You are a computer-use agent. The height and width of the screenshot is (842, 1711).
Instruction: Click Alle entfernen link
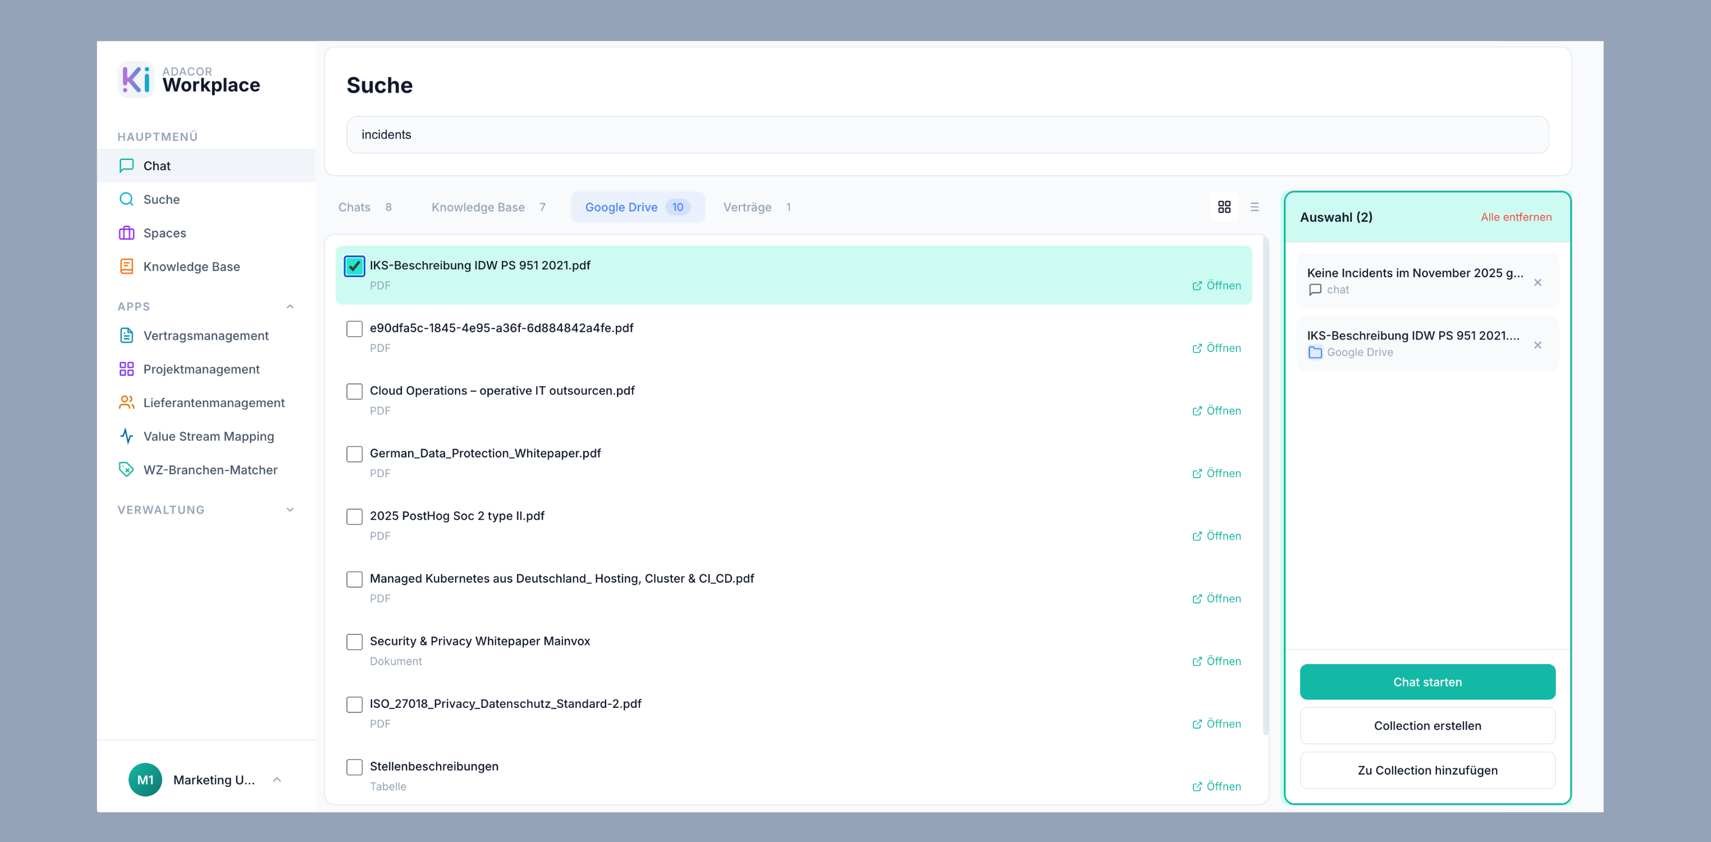(1516, 217)
